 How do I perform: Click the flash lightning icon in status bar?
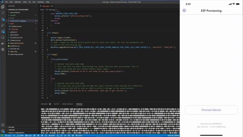click(x=57, y=135)
